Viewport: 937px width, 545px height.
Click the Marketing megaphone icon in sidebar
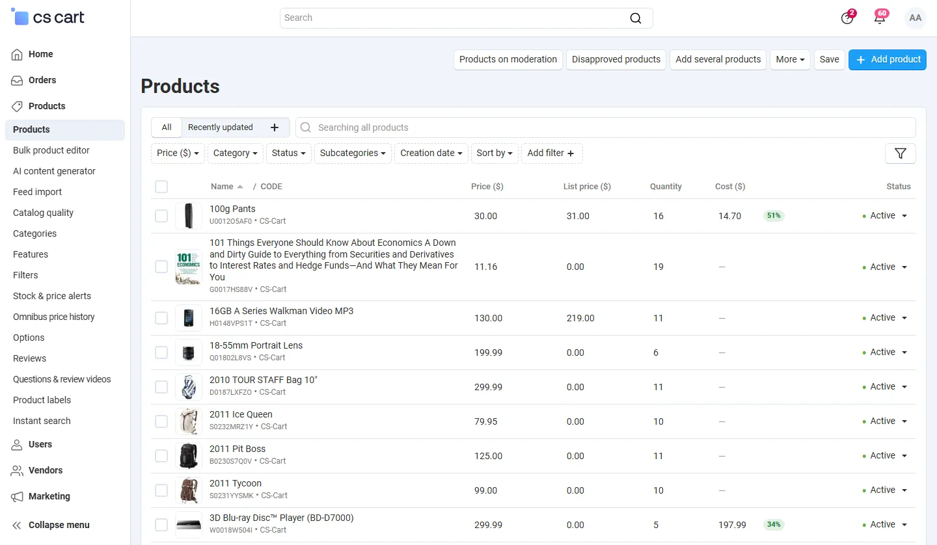pyautogui.click(x=17, y=497)
